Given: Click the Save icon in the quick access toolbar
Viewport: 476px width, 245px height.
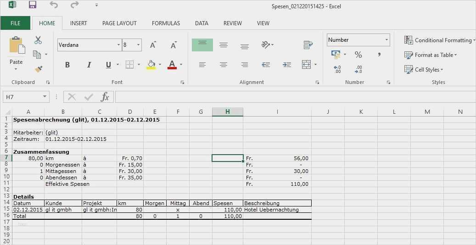Looking at the screenshot, I should click(33, 5).
